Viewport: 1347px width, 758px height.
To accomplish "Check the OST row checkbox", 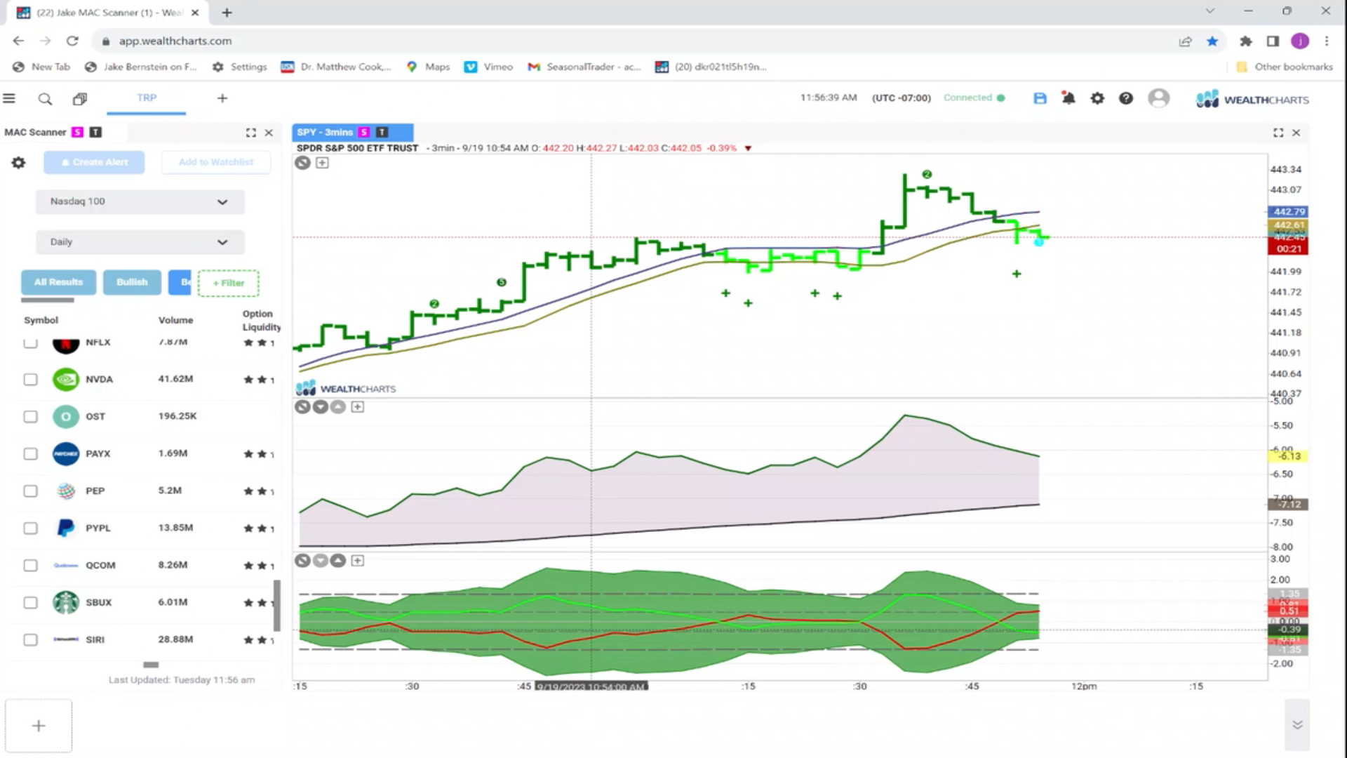I will pos(30,417).
